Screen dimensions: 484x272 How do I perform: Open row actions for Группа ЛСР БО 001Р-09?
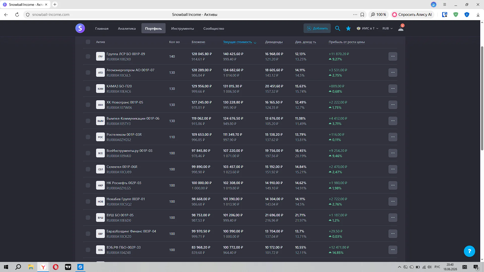point(393,56)
